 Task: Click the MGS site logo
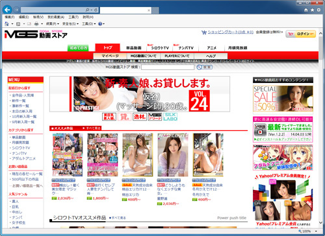pos(36,34)
